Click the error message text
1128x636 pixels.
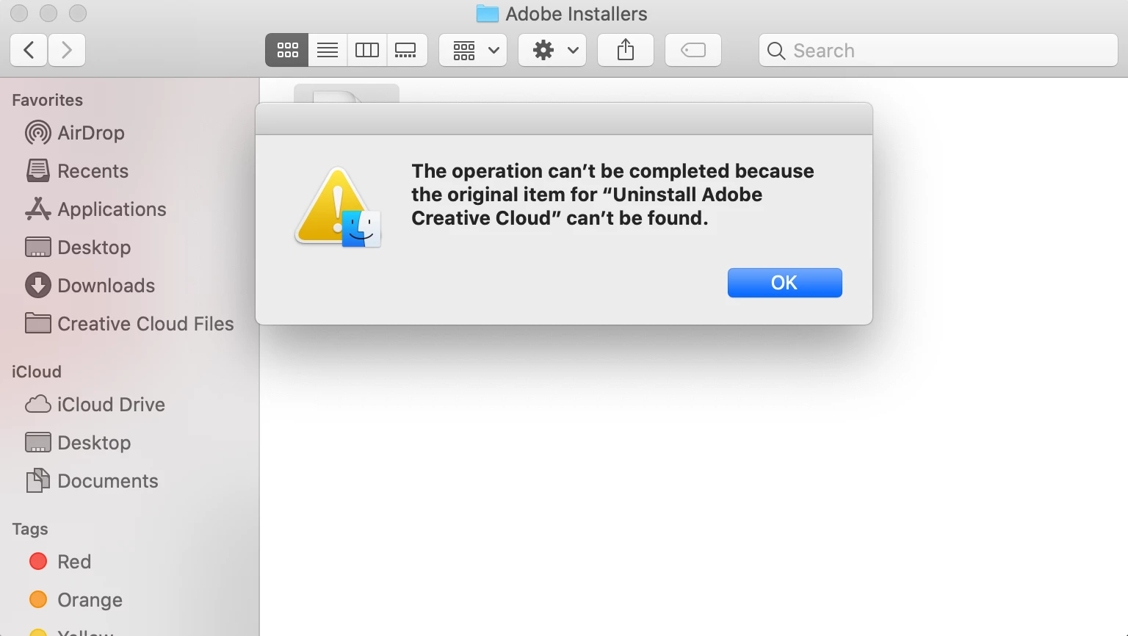tap(612, 195)
